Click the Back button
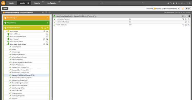This screenshot has height=100, width=192. click(x=188, y=9)
